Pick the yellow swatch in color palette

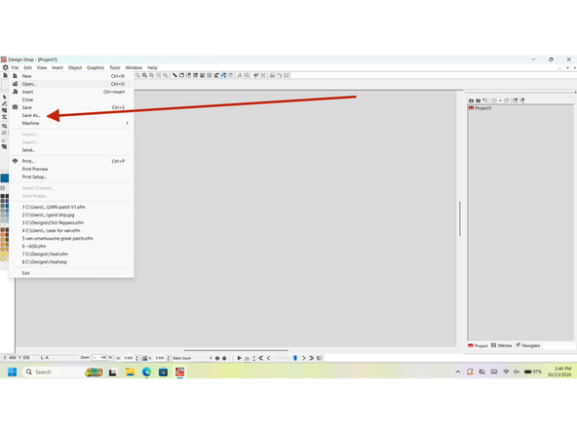(3, 255)
